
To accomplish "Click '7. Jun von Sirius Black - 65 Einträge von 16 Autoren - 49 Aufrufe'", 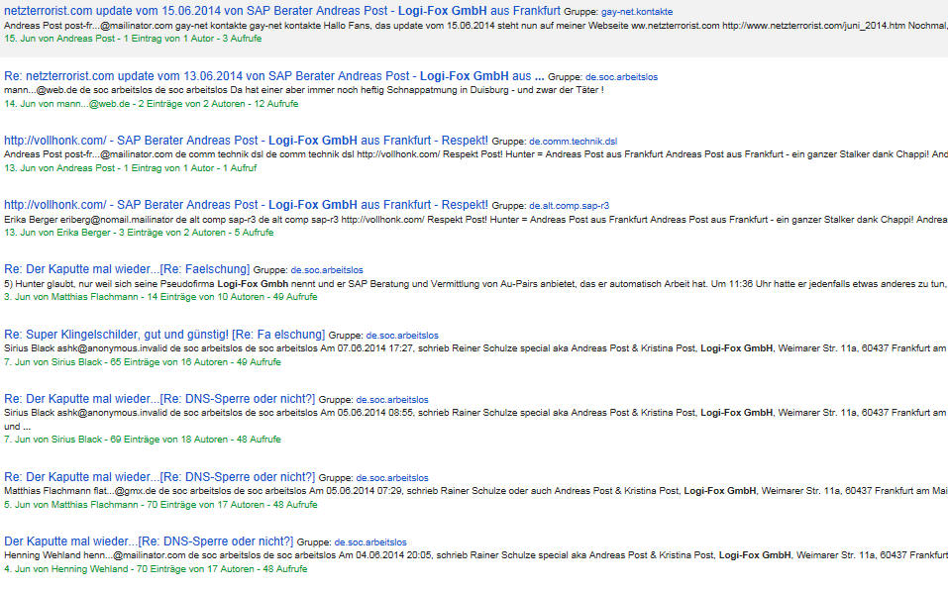I will pos(142,362).
